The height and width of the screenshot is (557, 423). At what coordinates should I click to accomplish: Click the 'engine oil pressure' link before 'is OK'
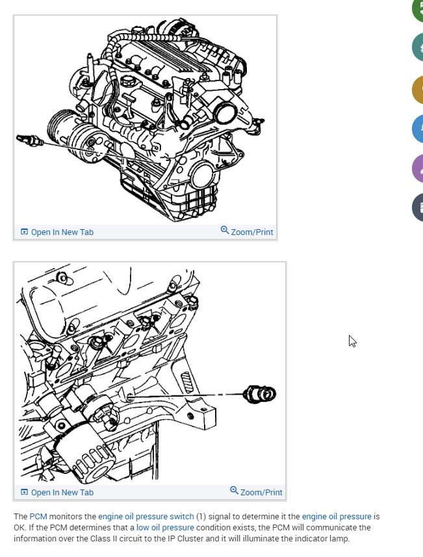[x=337, y=517]
